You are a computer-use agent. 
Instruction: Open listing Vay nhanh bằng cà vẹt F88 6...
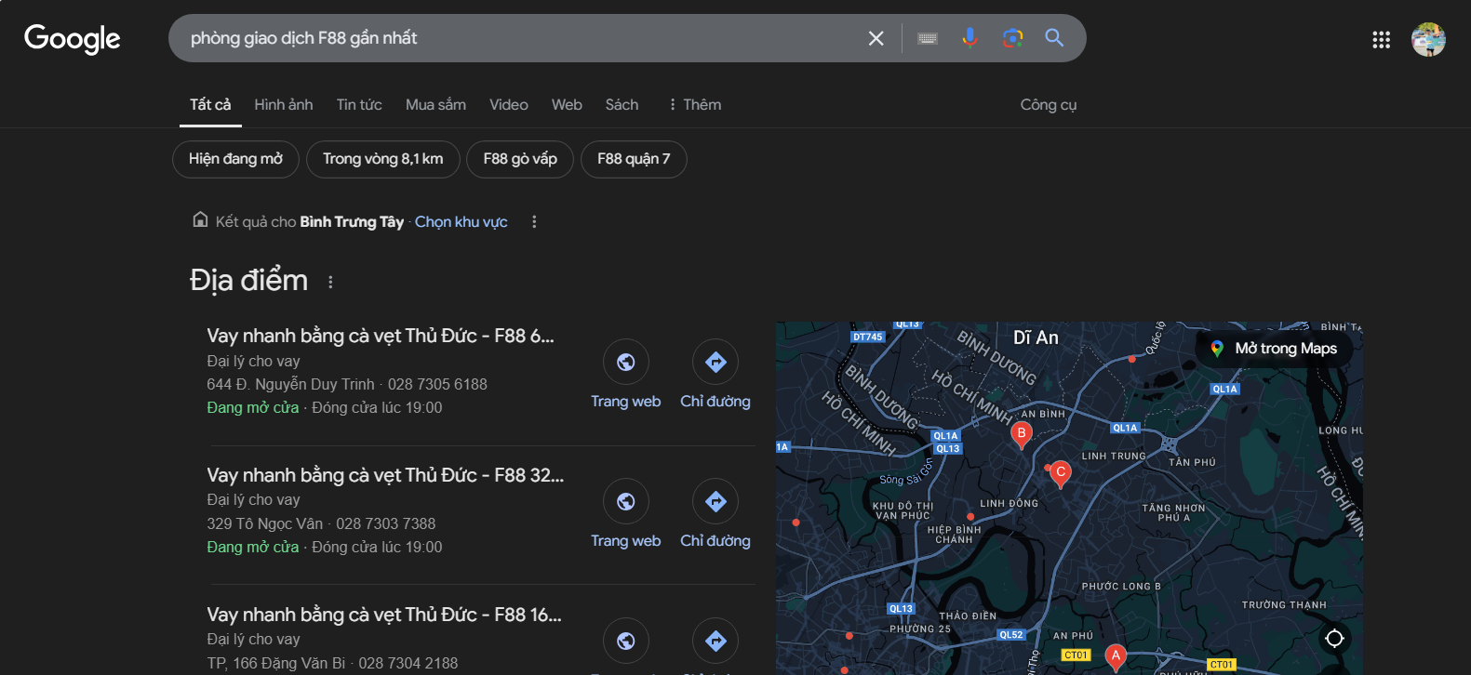click(381, 336)
